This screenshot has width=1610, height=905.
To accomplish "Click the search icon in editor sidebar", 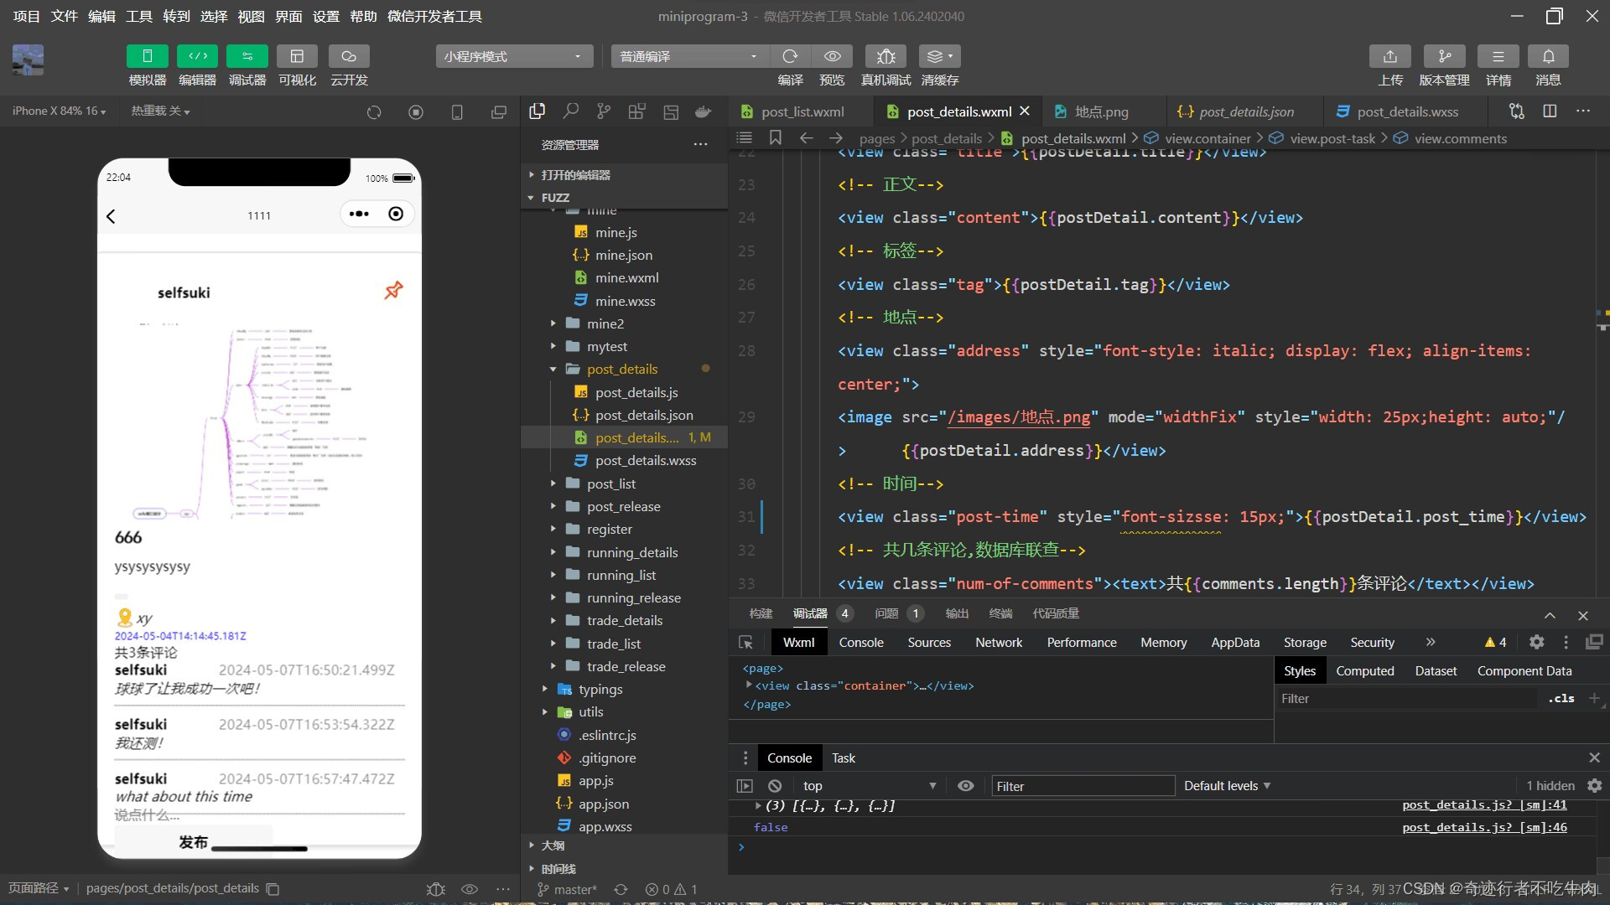I will [x=571, y=111].
